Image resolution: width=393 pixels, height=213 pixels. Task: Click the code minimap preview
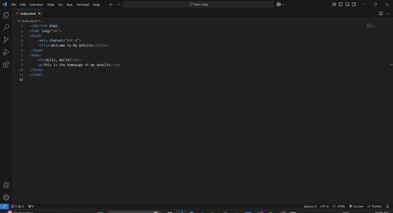[x=372, y=26]
